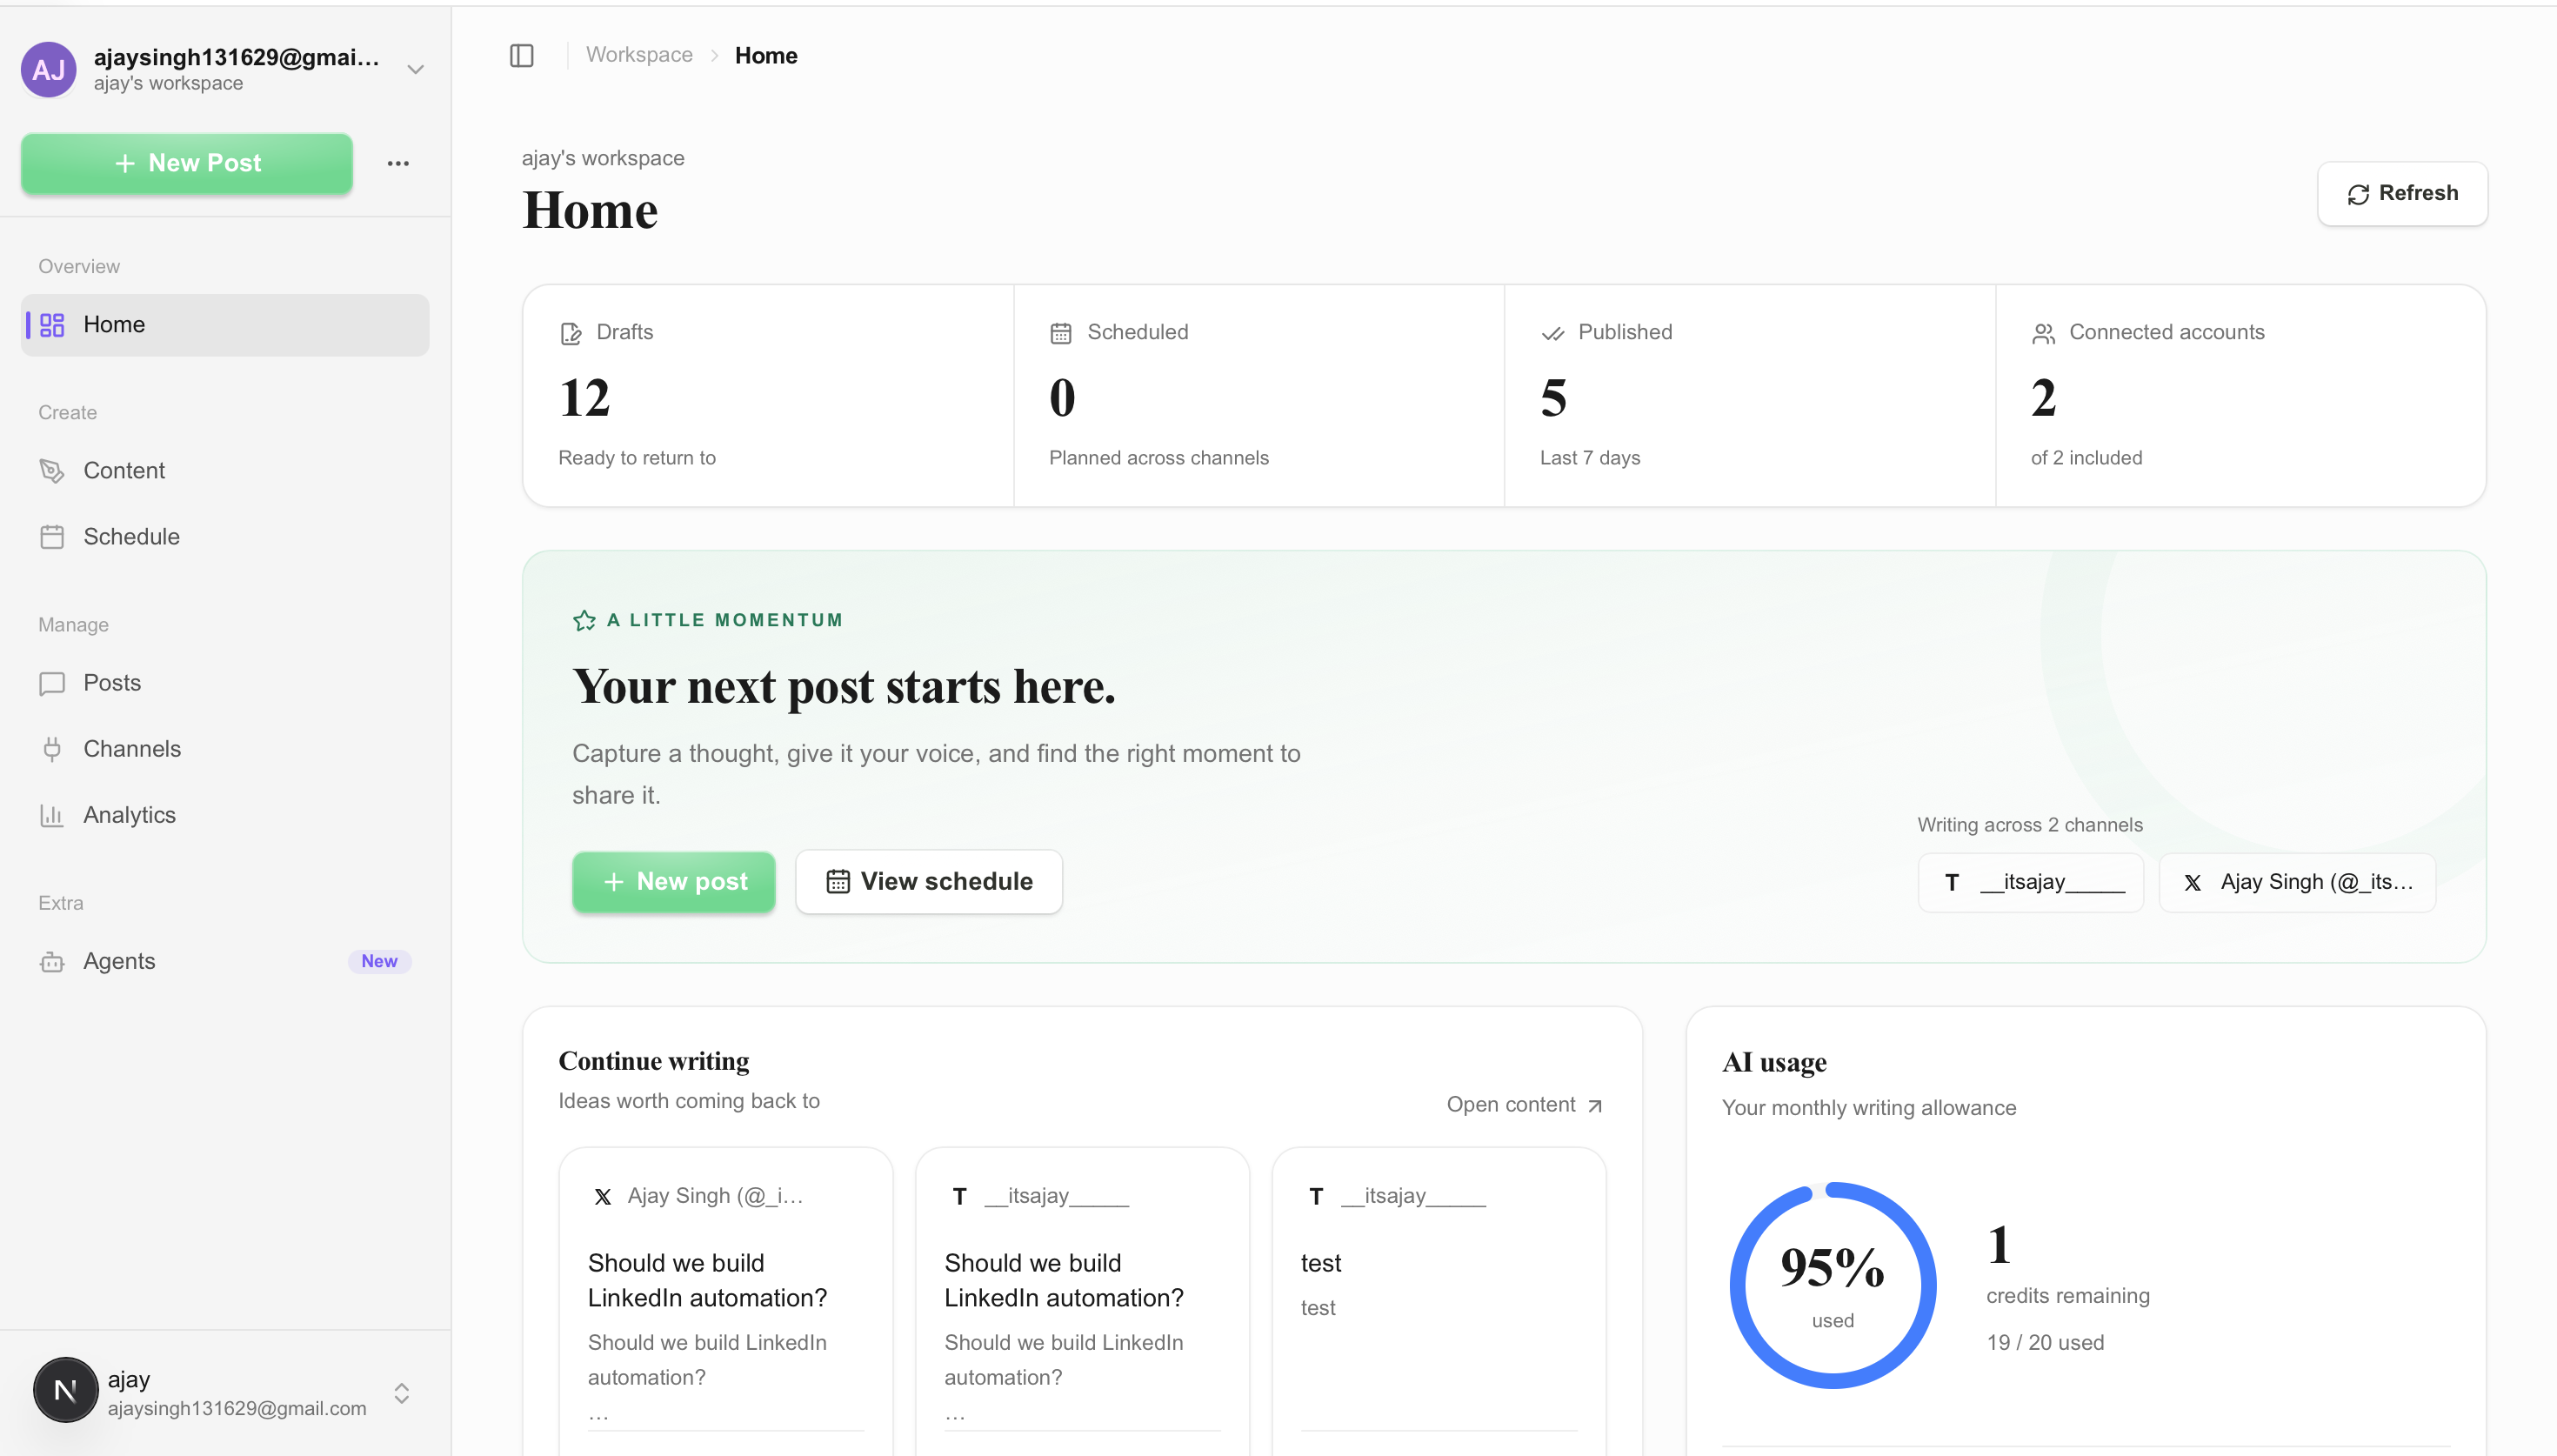Click the N avatar for ajay

tap(66, 1390)
